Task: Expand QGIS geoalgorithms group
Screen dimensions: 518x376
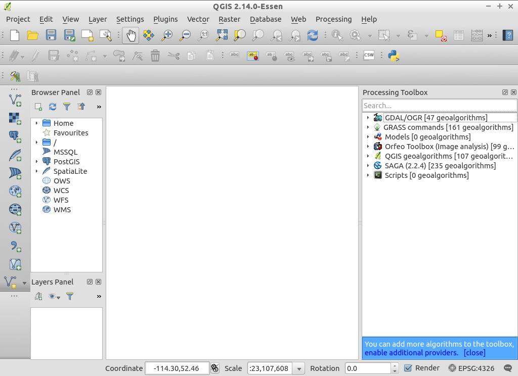Action: point(368,156)
